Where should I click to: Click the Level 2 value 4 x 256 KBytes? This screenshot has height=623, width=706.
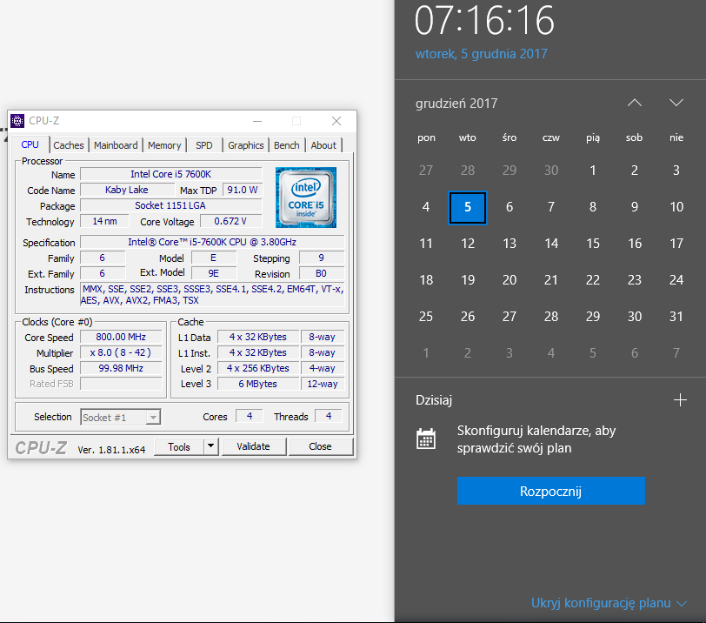pyautogui.click(x=258, y=368)
